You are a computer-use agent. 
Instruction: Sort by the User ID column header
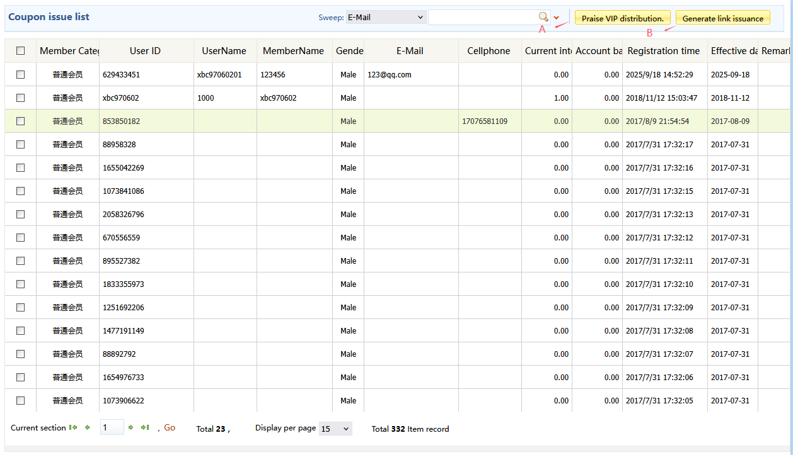click(145, 51)
